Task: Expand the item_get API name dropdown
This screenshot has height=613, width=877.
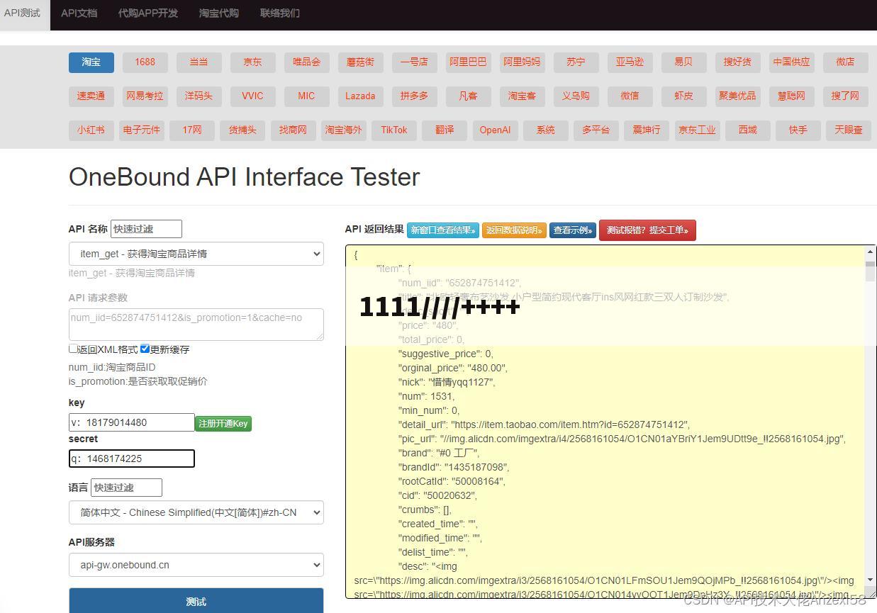Action: 196,254
